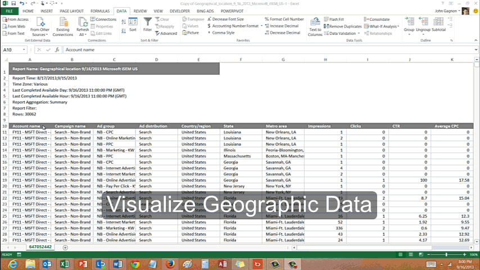Viewport: 480px width, 270px height.
Task: Import data From Text
Action: point(14,33)
